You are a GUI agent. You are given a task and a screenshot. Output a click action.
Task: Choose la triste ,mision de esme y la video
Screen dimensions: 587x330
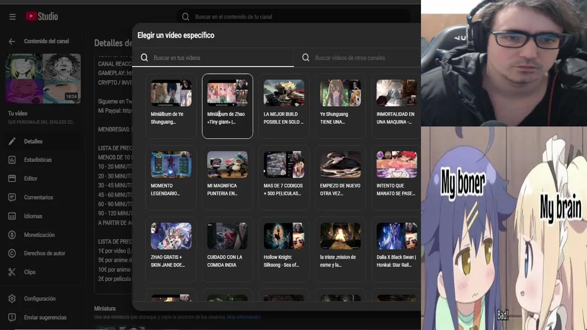(x=340, y=249)
